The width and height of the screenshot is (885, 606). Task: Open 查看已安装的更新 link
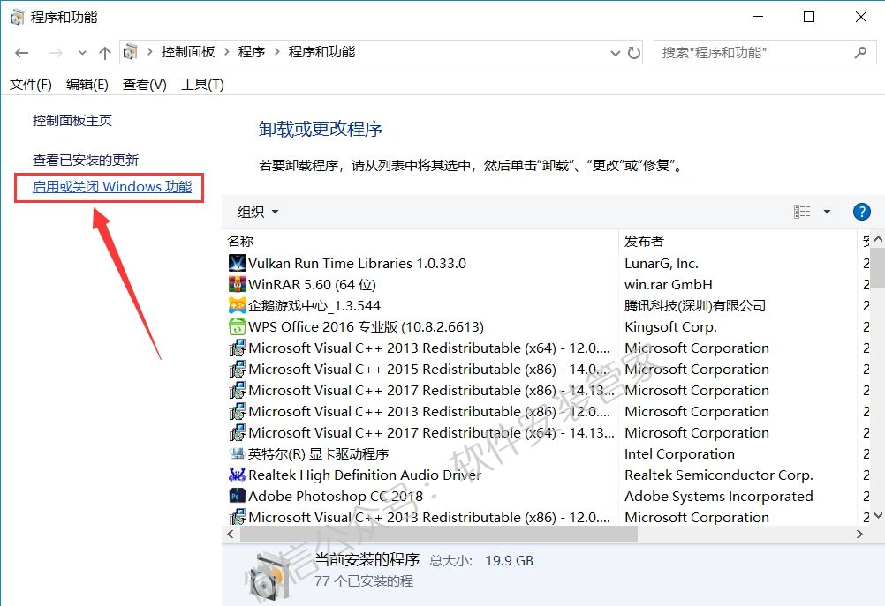tap(85, 160)
